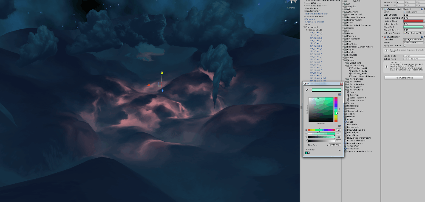Click the Hex Color input field
This screenshot has height=202, width=425.
pos(335,145)
